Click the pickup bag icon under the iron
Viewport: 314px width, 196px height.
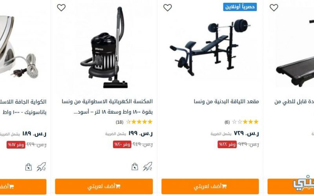point(28,167)
